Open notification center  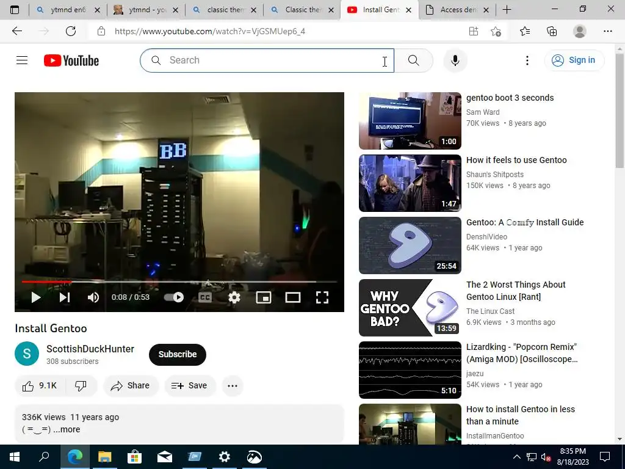(x=605, y=457)
